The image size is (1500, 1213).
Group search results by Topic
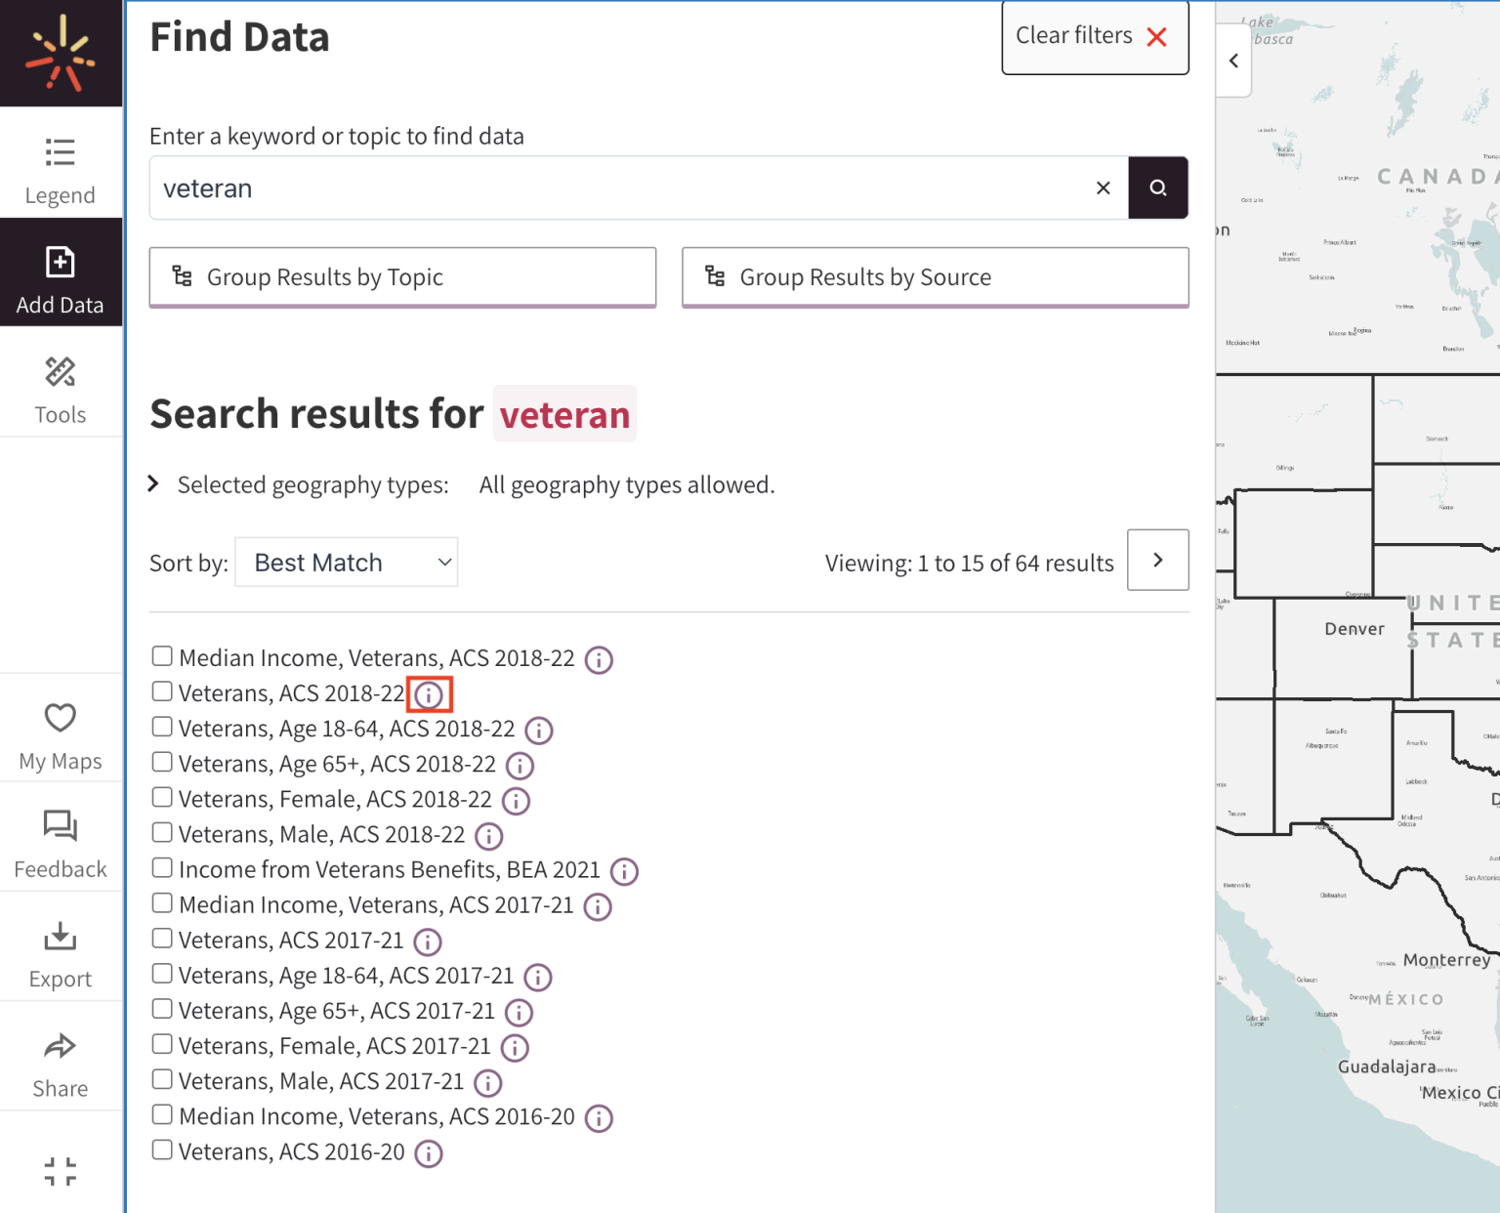(x=401, y=277)
